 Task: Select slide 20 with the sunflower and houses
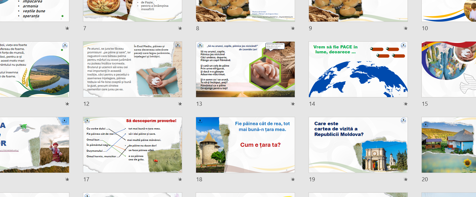(x=449, y=145)
